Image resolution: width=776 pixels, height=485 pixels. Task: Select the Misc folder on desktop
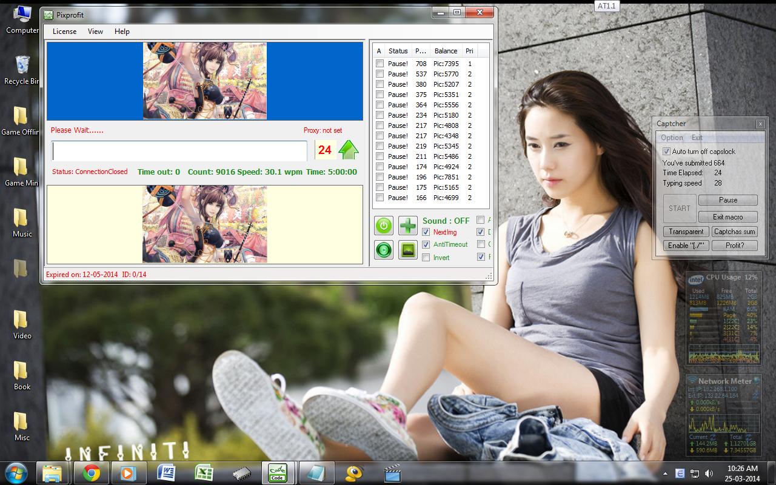(x=22, y=427)
